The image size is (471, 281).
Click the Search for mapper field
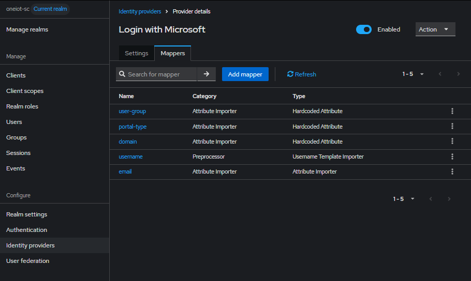click(156, 74)
